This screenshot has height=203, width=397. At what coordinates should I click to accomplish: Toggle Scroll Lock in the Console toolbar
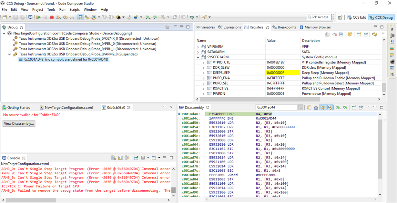tap(120, 158)
